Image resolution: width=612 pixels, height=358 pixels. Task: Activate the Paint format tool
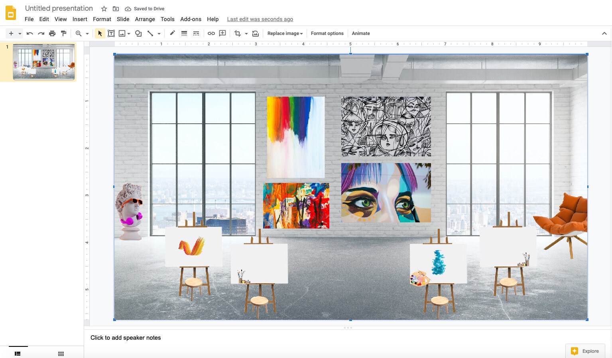64,33
